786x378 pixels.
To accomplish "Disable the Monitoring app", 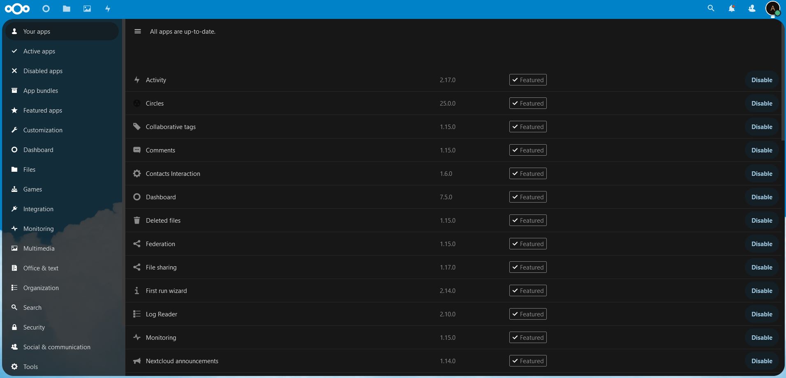I will pos(762,337).
